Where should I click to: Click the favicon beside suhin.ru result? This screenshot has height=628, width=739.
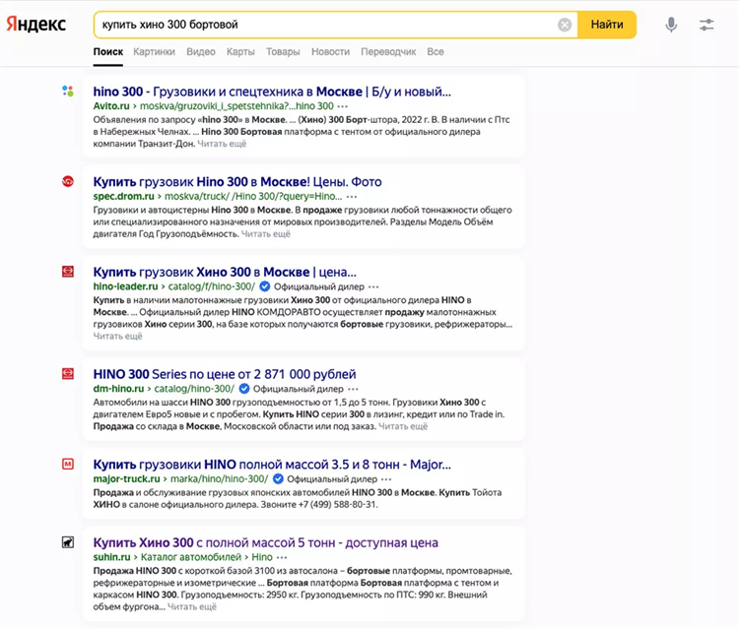tap(68, 542)
